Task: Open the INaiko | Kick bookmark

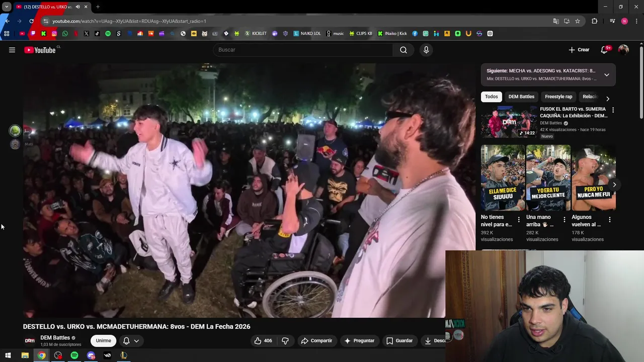Action: [x=392, y=34]
